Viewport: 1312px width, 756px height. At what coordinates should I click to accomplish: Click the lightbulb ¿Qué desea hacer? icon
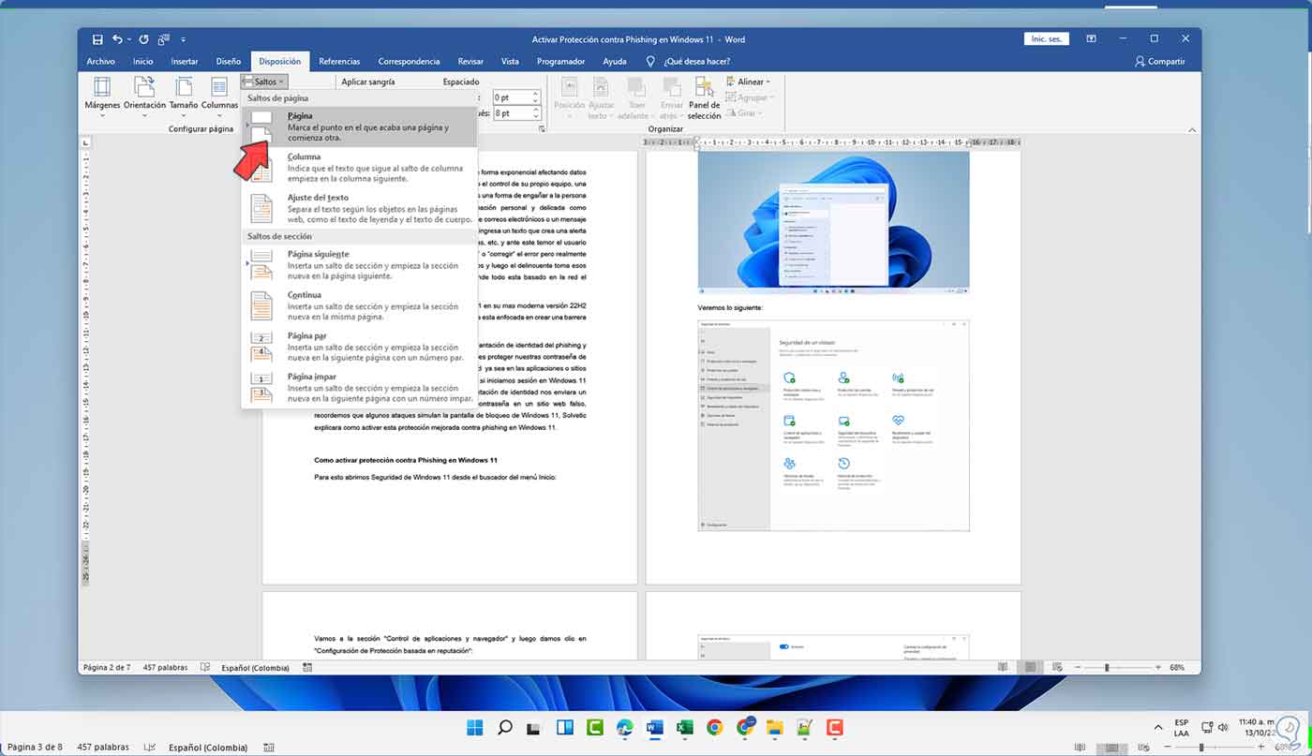pos(650,61)
